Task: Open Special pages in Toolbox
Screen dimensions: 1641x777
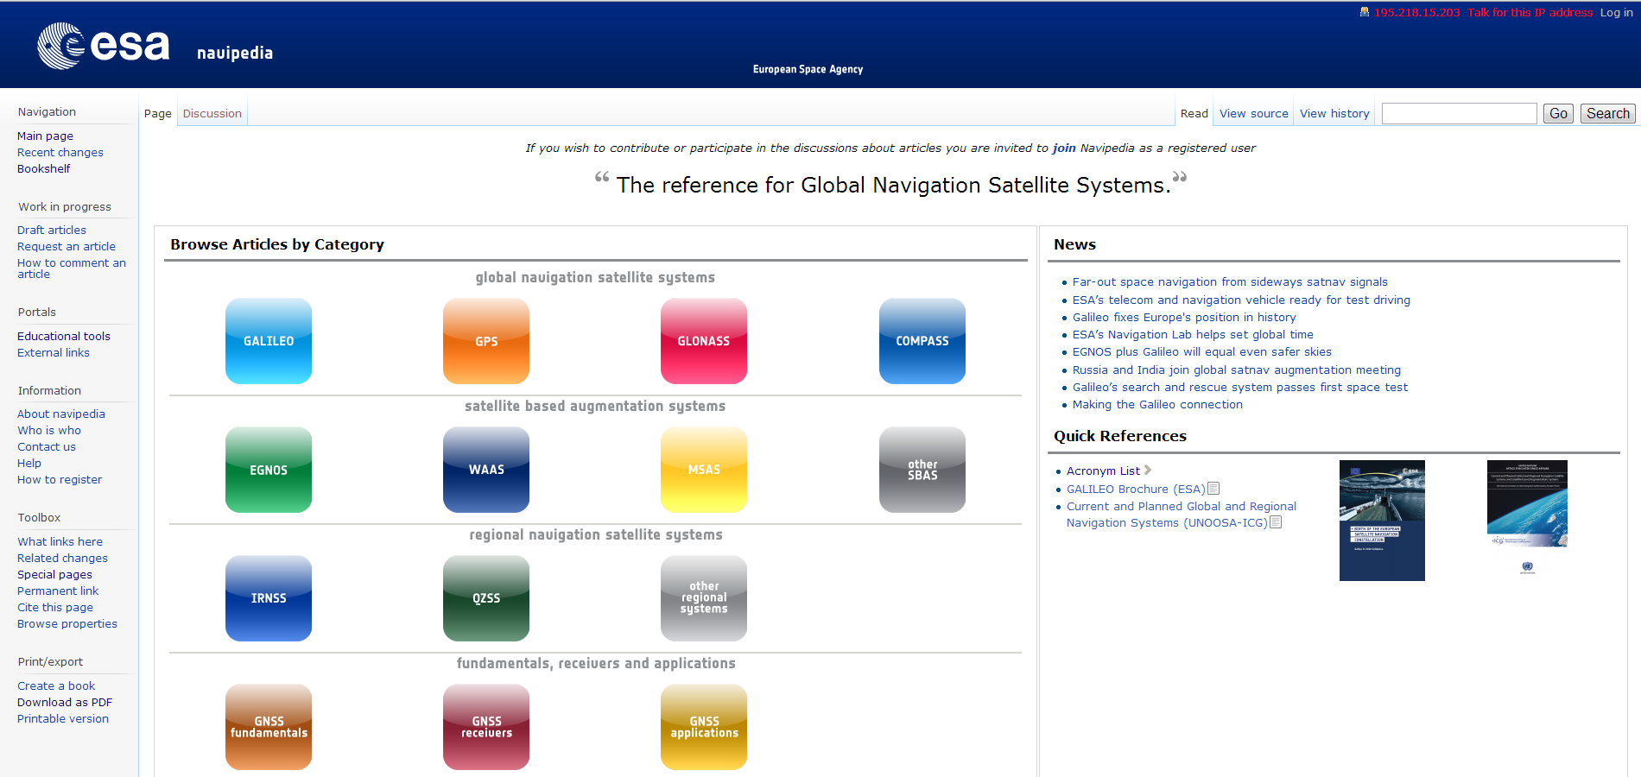Action: (54, 574)
